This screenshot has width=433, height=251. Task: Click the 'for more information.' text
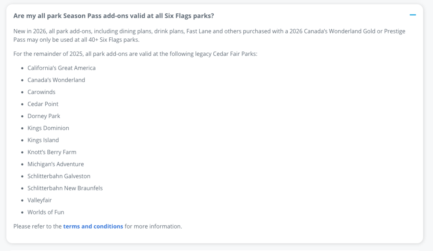point(153,227)
